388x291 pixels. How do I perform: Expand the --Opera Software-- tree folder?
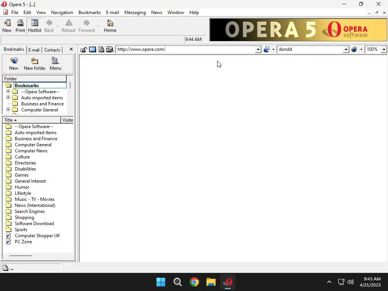[x=8, y=91]
